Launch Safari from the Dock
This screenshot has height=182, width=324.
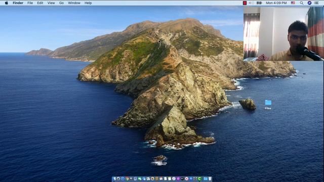tap(123, 178)
